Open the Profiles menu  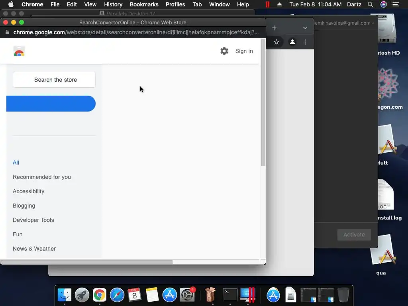[175, 4]
